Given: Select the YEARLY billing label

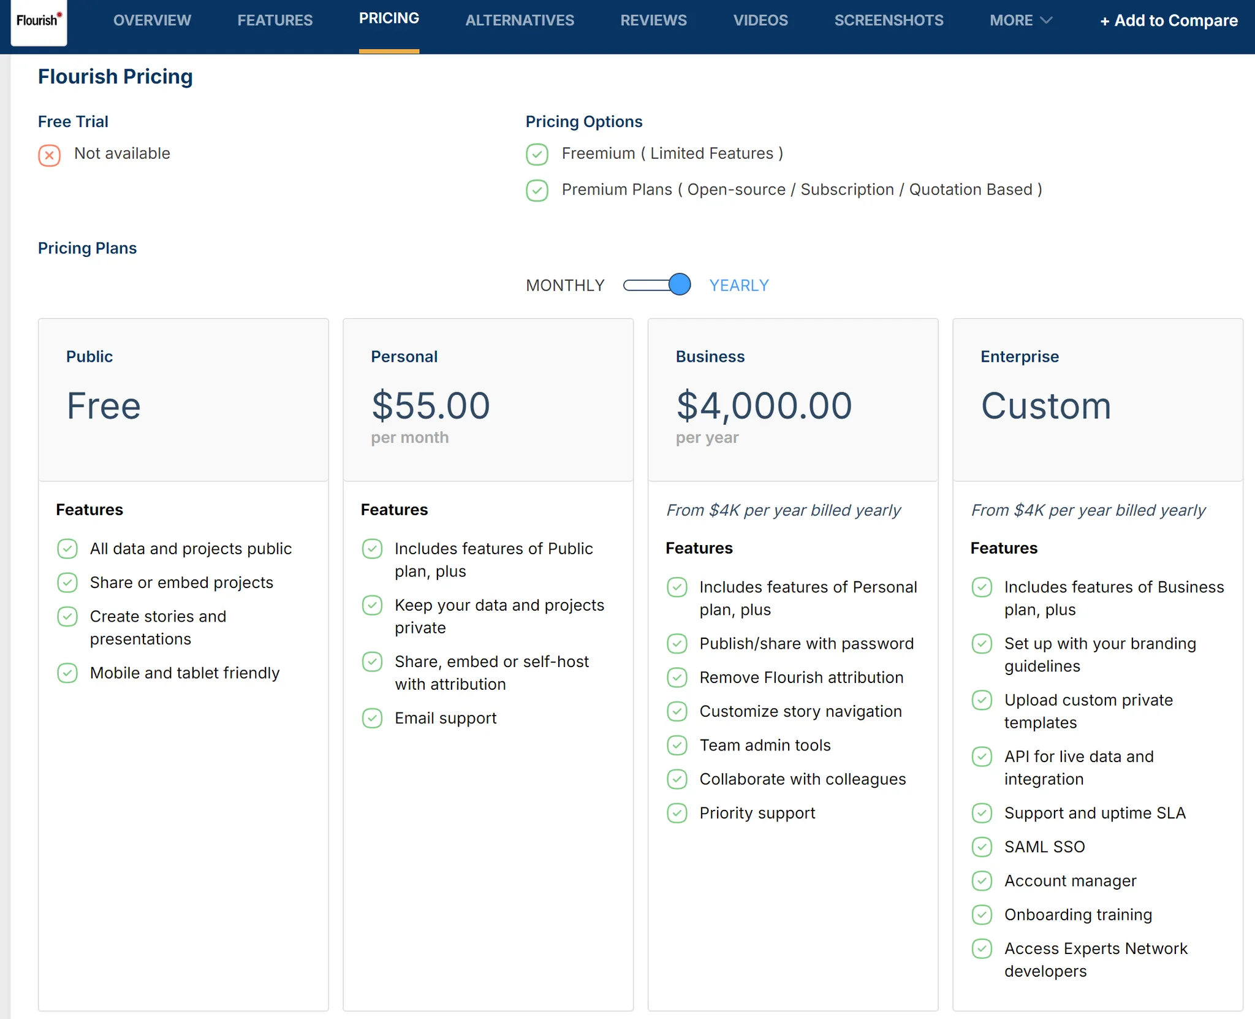Looking at the screenshot, I should 738,286.
